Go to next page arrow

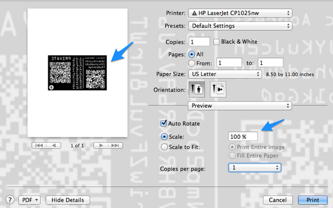101,146
